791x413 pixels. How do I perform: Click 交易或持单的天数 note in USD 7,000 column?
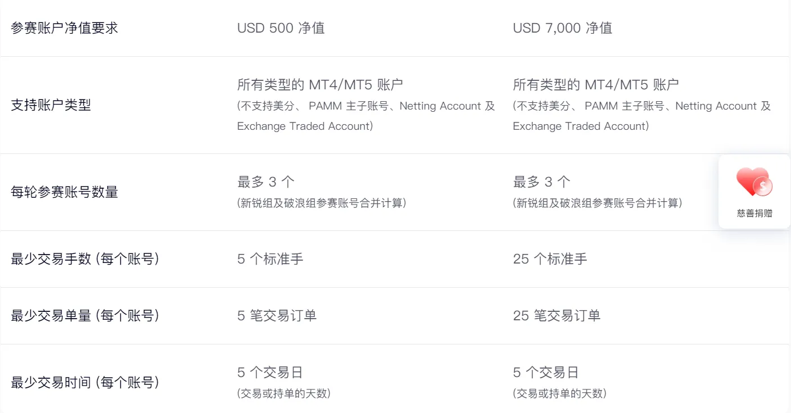click(559, 393)
